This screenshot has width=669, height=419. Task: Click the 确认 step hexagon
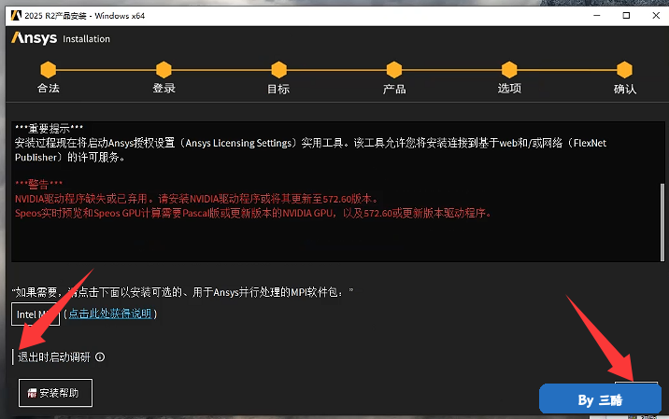(625, 70)
